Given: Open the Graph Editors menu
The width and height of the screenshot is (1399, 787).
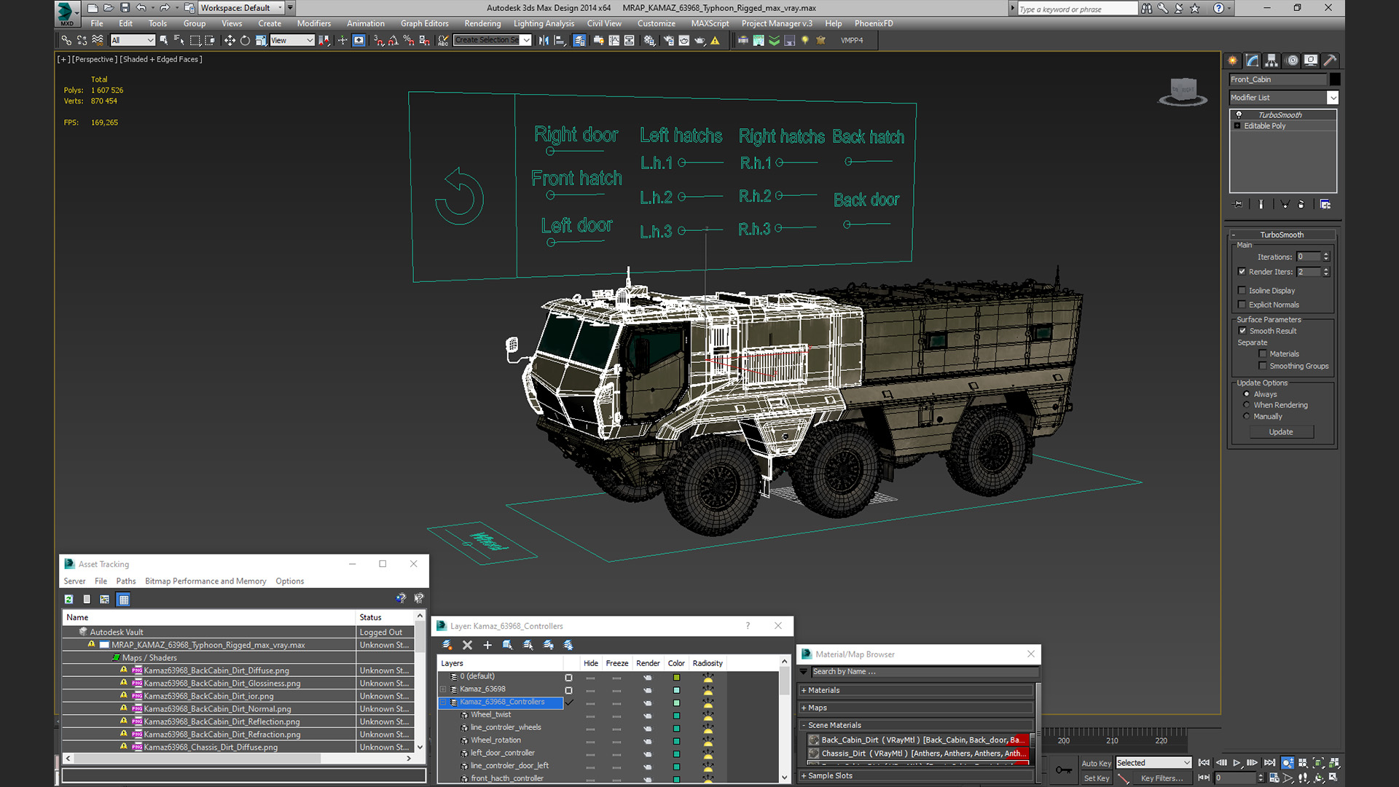Looking at the screenshot, I should pyautogui.click(x=424, y=23).
